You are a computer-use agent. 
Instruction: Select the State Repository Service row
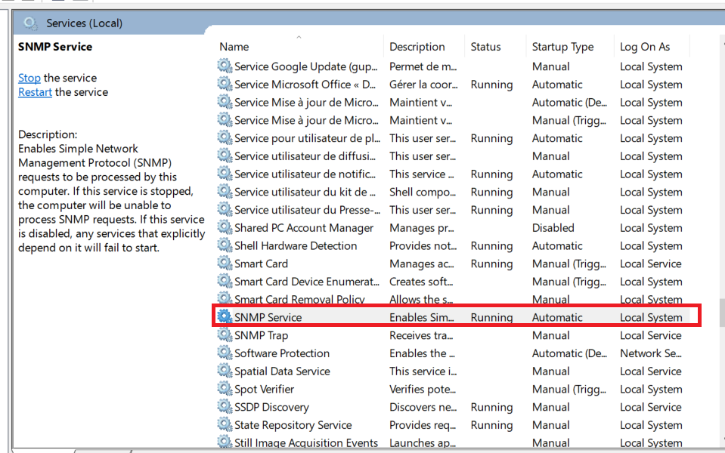click(x=293, y=425)
